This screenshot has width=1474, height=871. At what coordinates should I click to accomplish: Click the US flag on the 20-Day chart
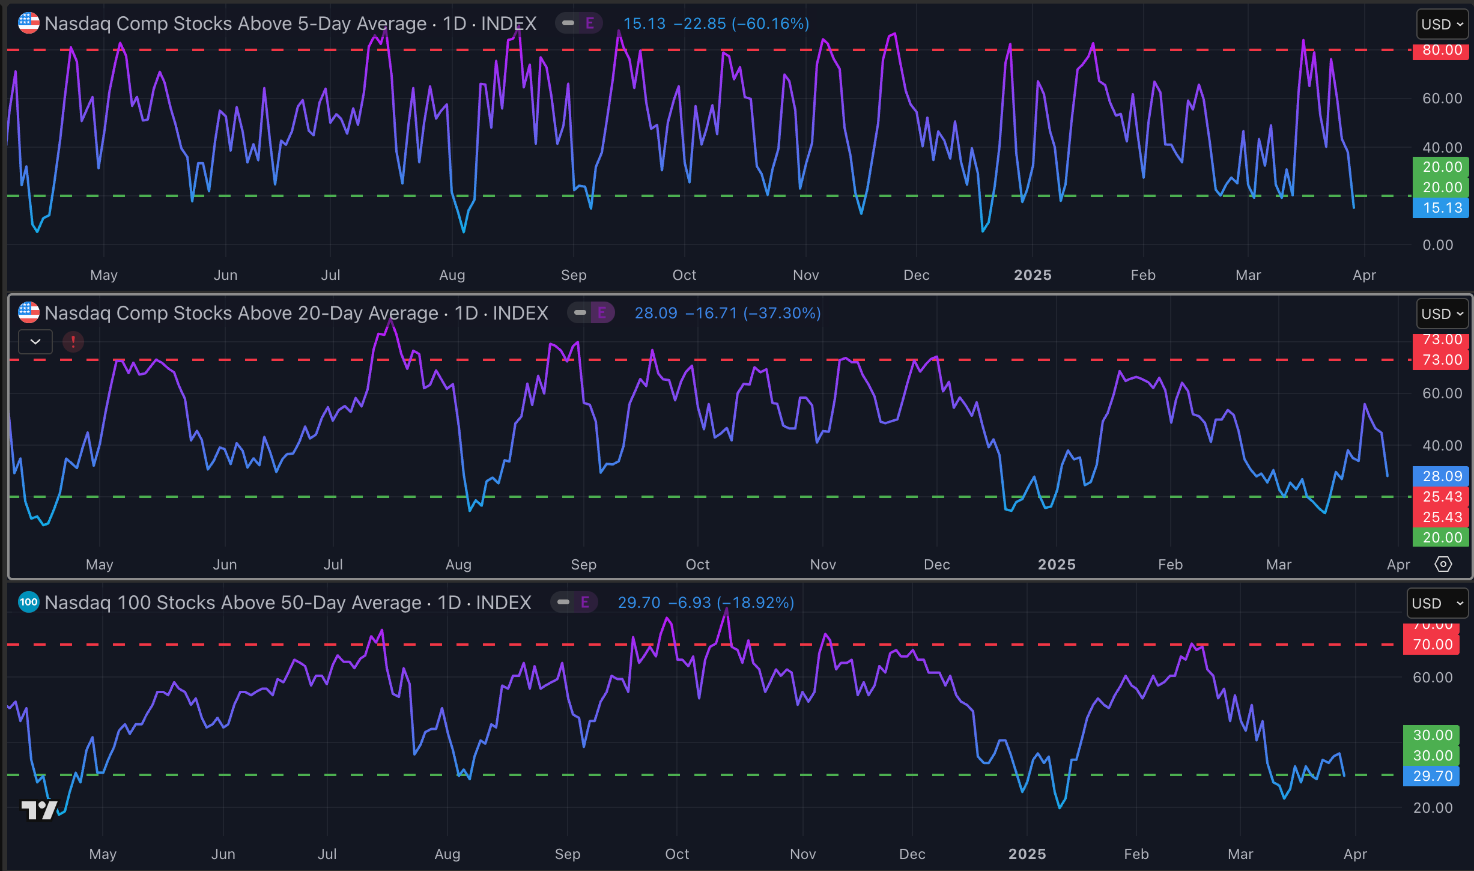coord(29,313)
